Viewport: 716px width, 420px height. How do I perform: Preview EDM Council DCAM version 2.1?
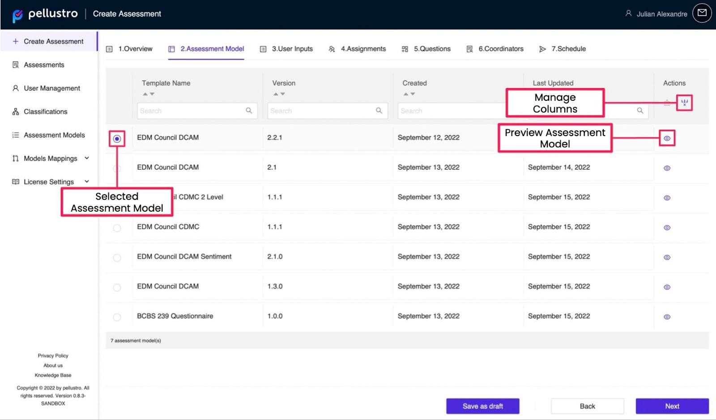tap(667, 168)
